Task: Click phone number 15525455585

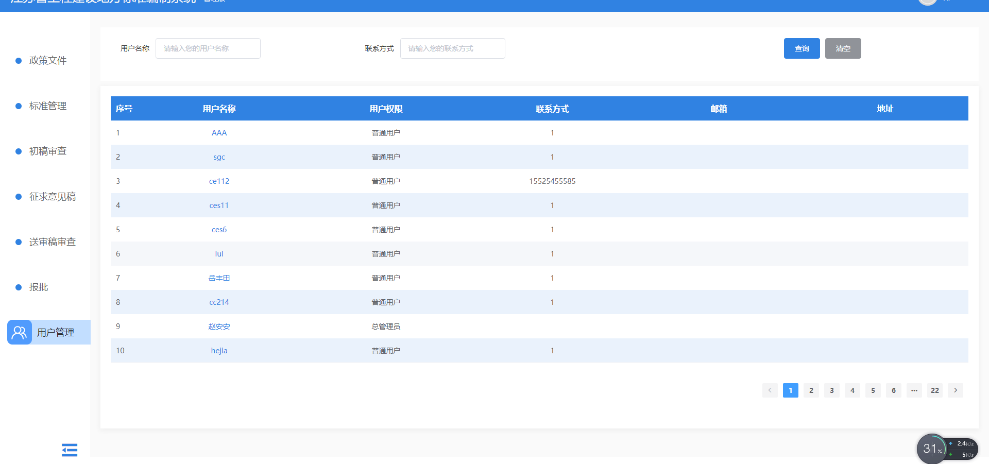Action: 552,181
